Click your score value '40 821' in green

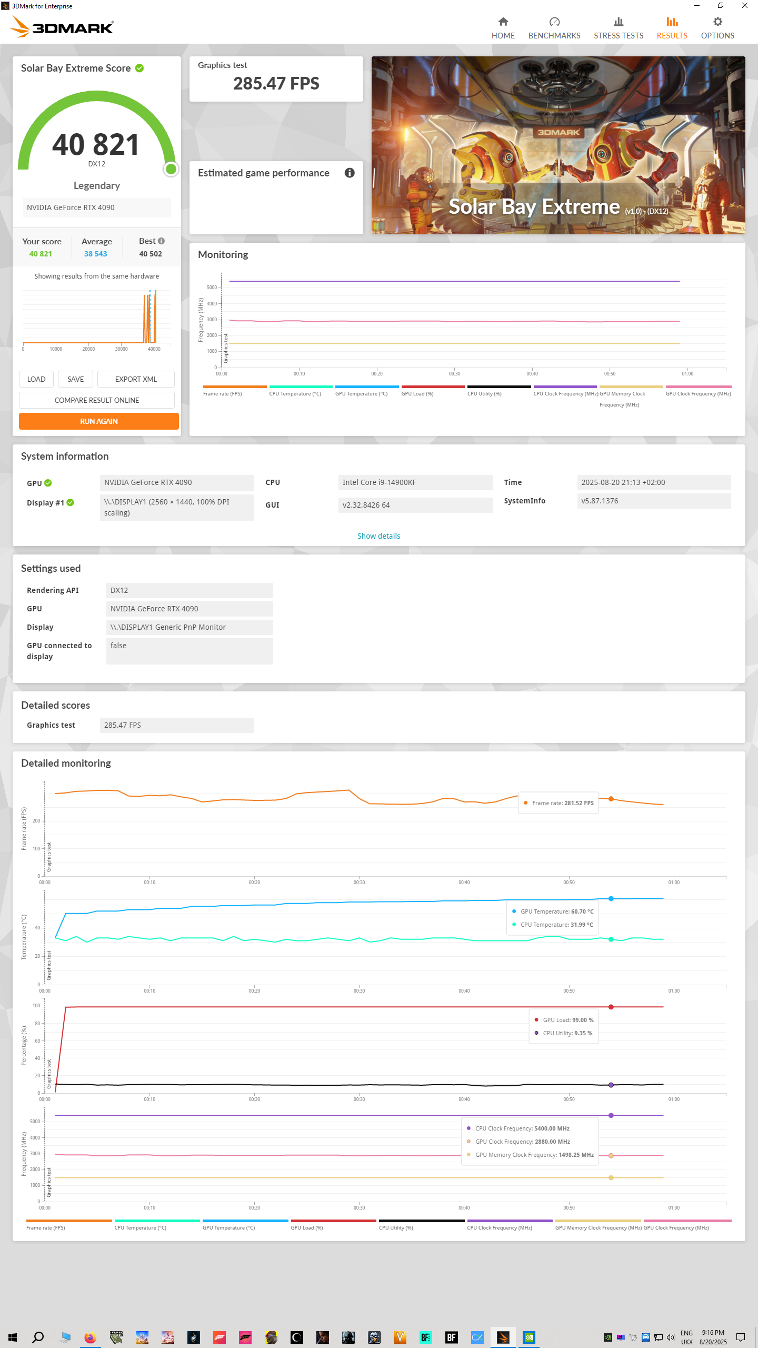[x=41, y=254]
